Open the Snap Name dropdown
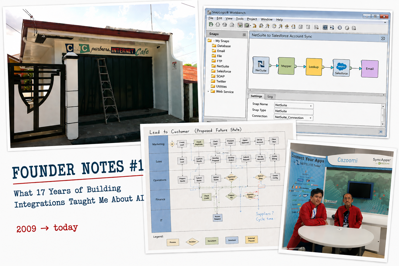Screen dimensions: 399x266 [311, 106]
